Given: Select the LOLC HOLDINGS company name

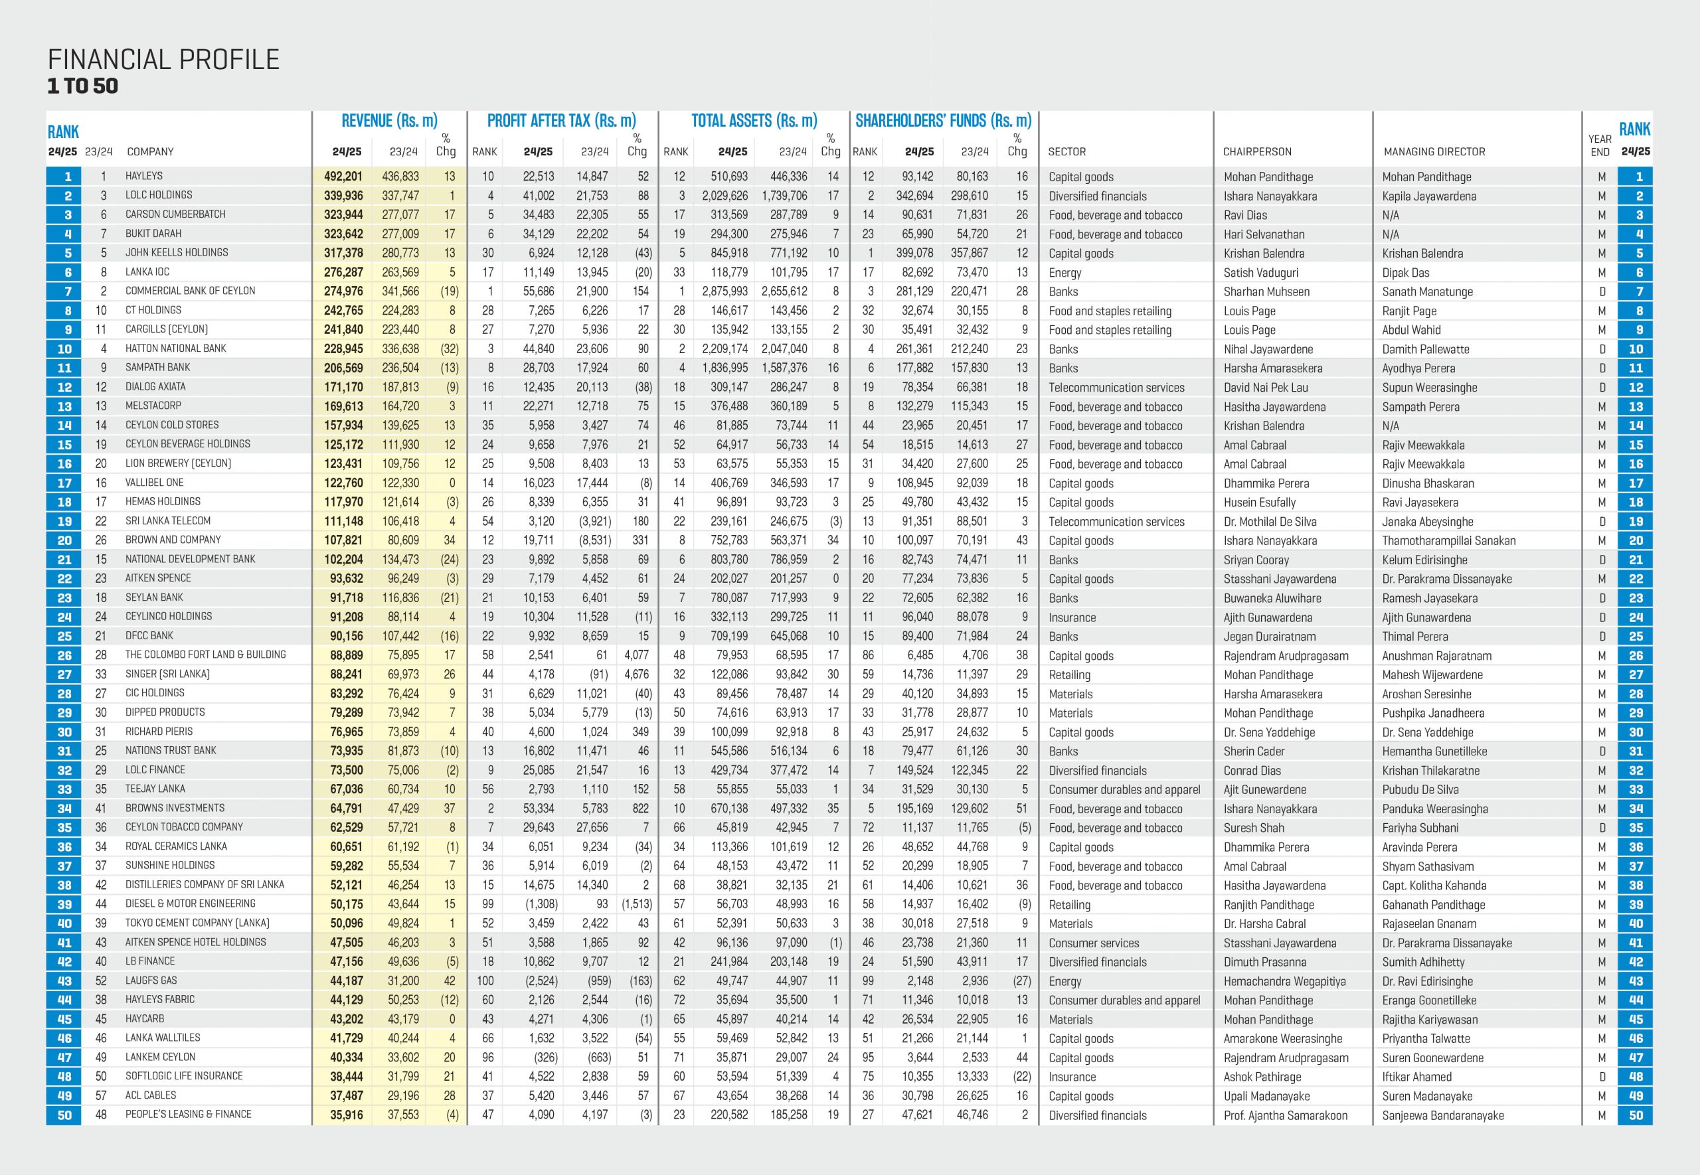Looking at the screenshot, I should click(x=158, y=195).
